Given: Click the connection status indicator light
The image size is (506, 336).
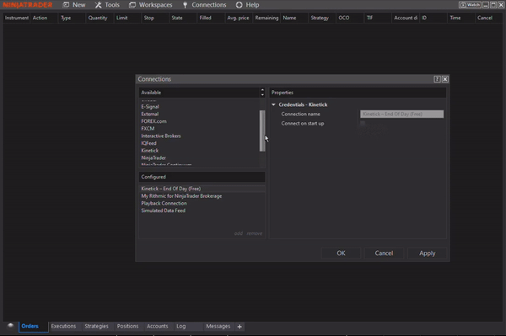Looking at the screenshot, I should click(x=11, y=326).
